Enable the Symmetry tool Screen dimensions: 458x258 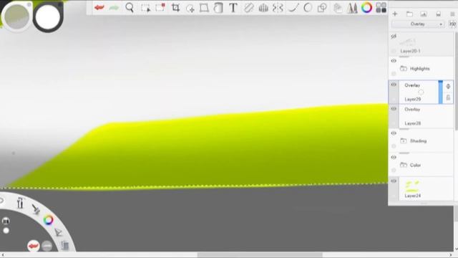click(278, 8)
